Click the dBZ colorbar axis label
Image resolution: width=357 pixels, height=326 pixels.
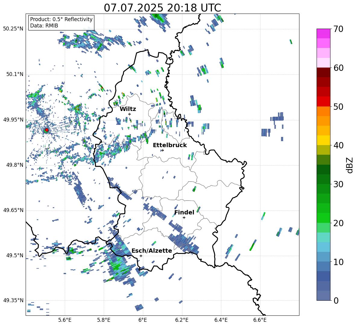pos(350,165)
